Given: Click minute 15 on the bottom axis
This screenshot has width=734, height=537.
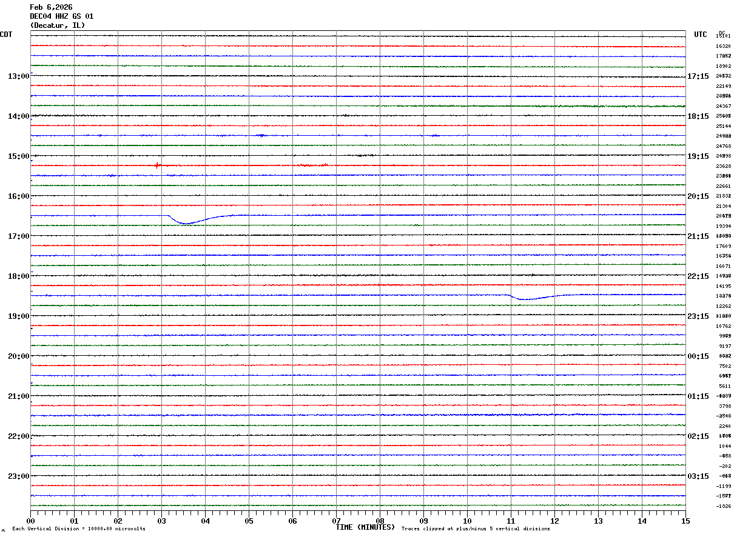Looking at the screenshot, I should click(x=685, y=521).
